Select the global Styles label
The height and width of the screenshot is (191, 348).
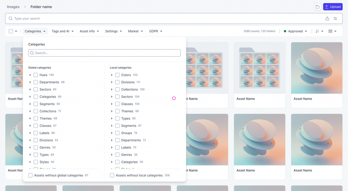(44, 162)
